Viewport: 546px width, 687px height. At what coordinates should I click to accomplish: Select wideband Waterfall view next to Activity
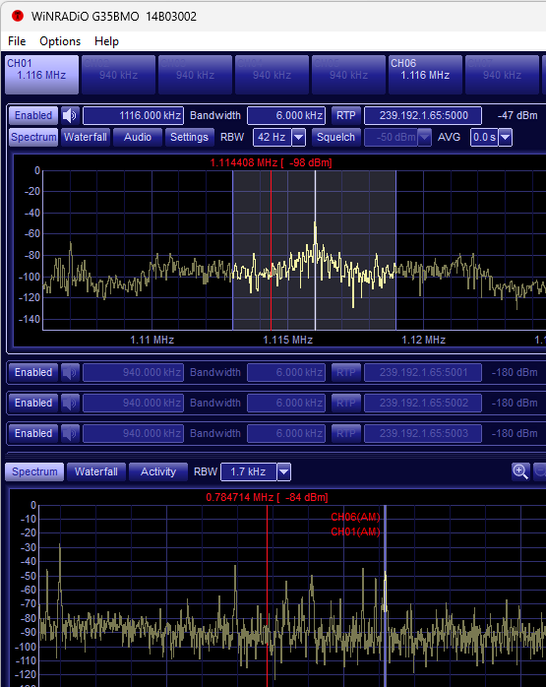96,471
